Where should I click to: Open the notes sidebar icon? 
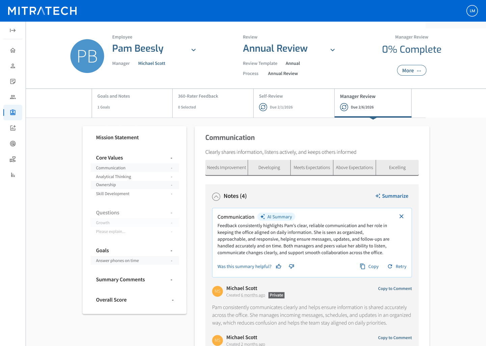coord(13,81)
